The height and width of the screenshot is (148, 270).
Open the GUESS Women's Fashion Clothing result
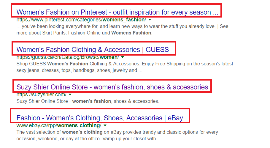tap(93, 49)
